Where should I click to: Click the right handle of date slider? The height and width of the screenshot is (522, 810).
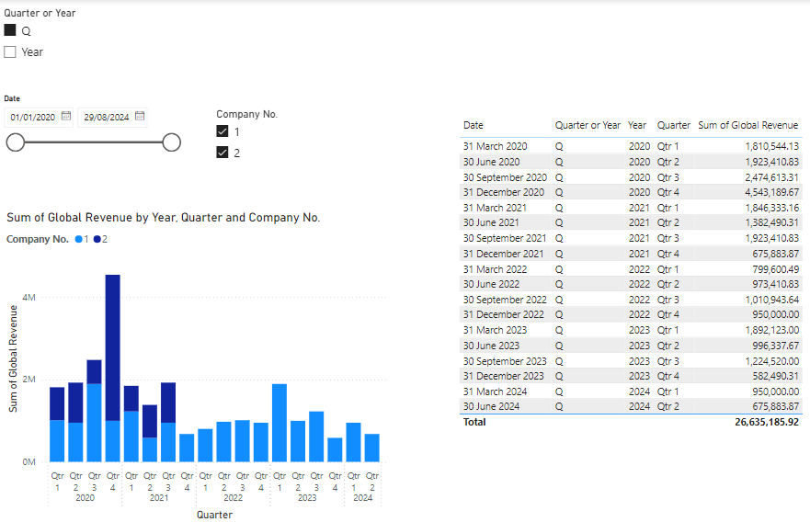coord(172,142)
